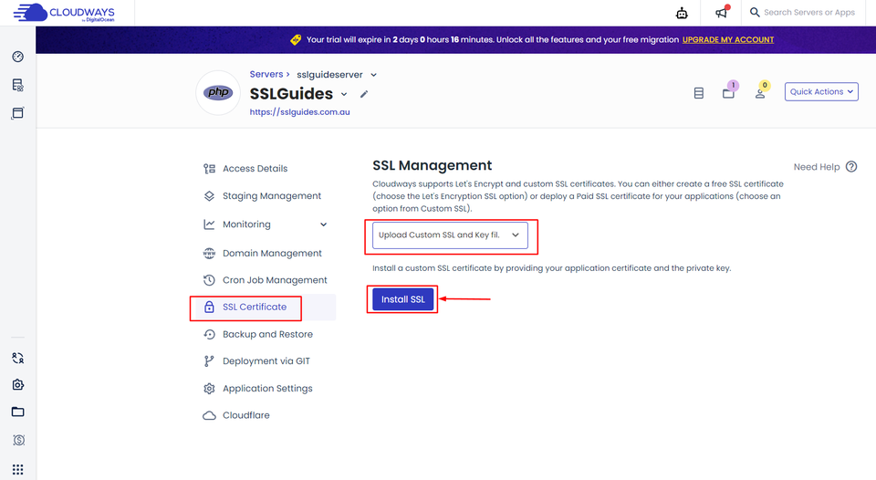The image size is (876, 480).
Task: Click the Install SSL button
Action: pyautogui.click(x=402, y=299)
